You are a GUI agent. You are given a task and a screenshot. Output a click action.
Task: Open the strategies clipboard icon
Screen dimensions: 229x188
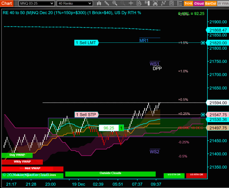(171, 3)
